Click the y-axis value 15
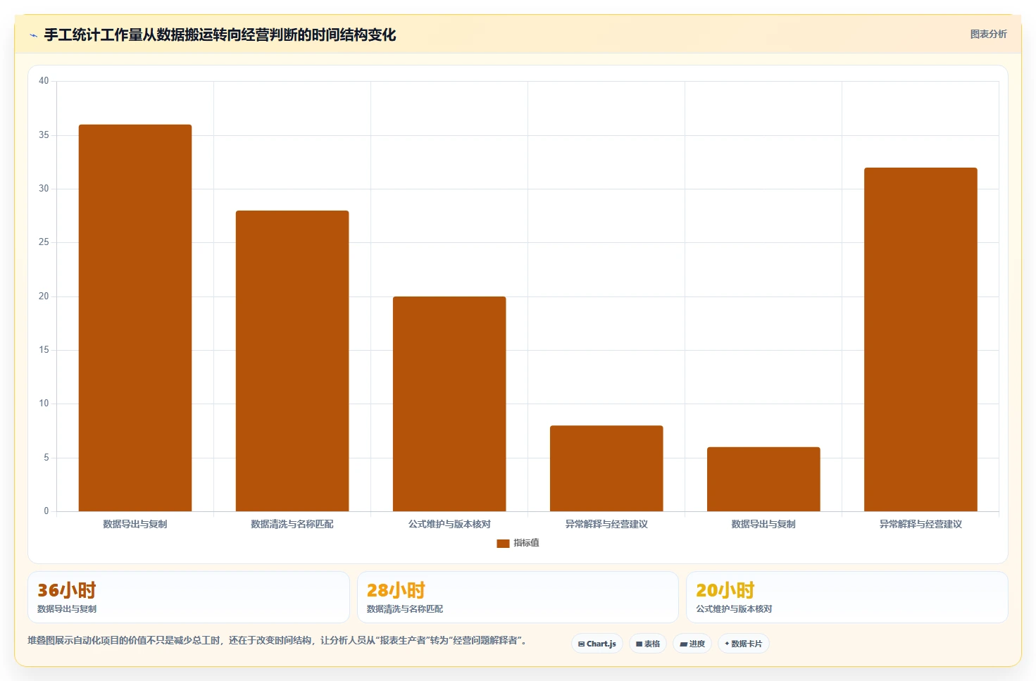This screenshot has height=681, width=1036. click(44, 350)
